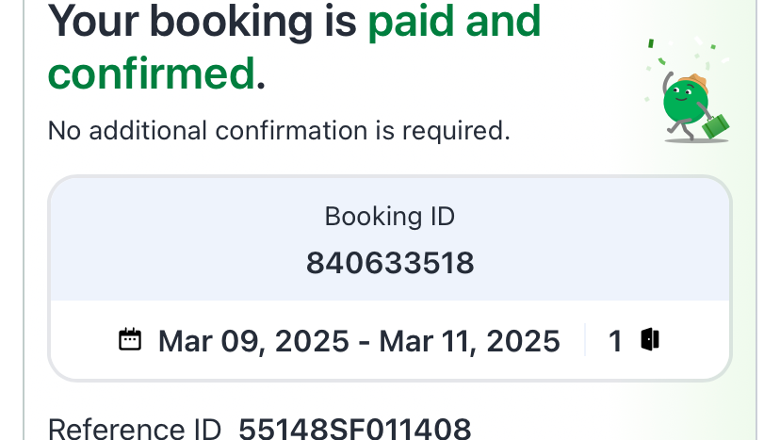780x440 pixels.
Task: Click the "Booking ID" label
Action: pyautogui.click(x=389, y=217)
